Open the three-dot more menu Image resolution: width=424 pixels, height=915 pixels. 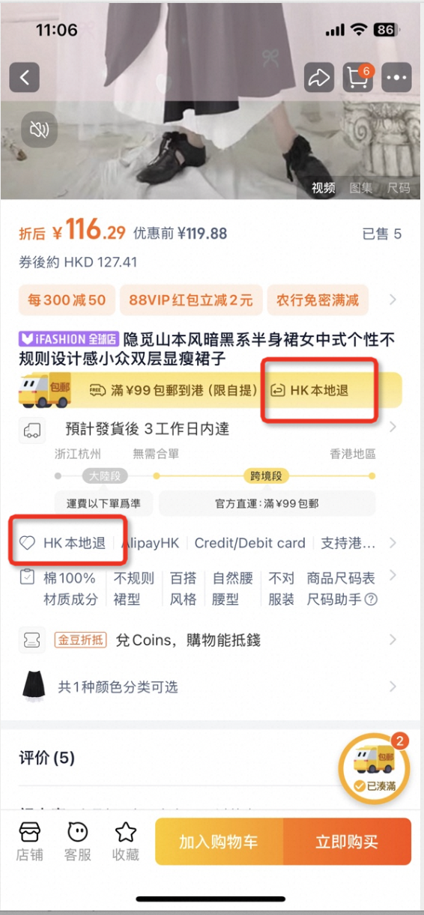tap(396, 77)
